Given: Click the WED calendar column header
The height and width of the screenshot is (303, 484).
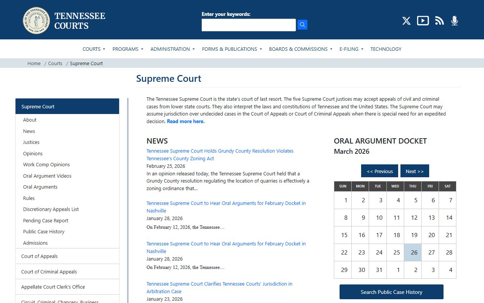Looking at the screenshot, I should click(x=395, y=186).
